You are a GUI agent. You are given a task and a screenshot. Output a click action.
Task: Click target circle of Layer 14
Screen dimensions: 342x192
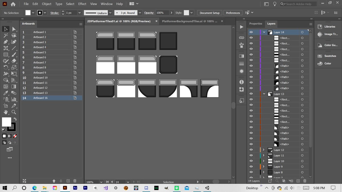[302, 32]
